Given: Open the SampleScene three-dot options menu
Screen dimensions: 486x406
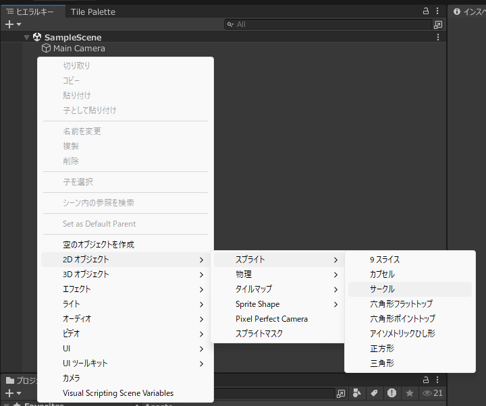Looking at the screenshot, I should click(x=438, y=38).
